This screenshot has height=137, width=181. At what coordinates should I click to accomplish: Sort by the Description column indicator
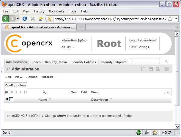tap(111, 99)
